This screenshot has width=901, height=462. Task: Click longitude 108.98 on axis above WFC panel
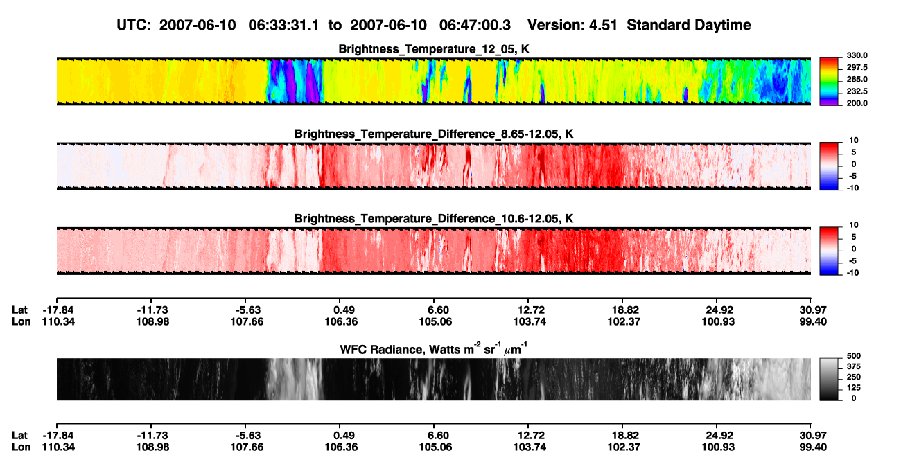(152, 321)
